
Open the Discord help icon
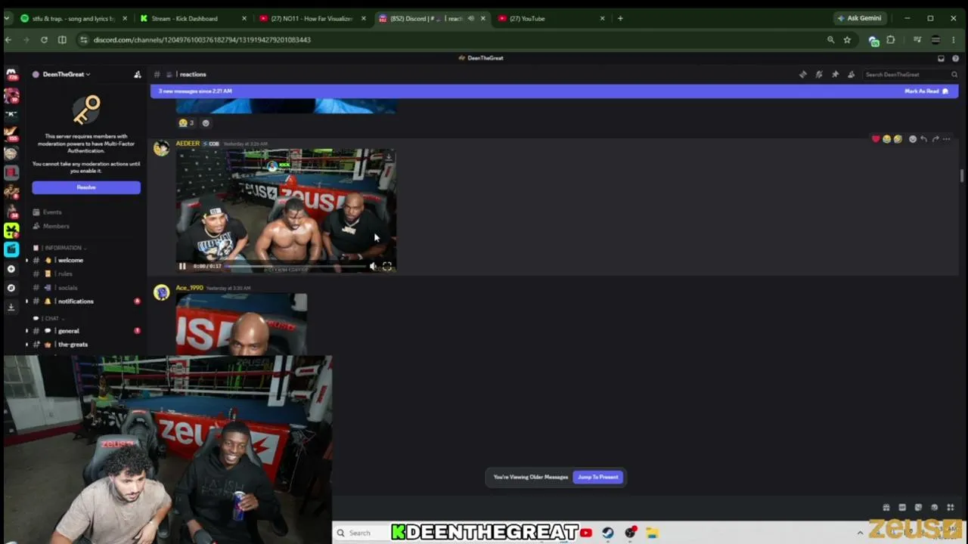click(x=956, y=58)
